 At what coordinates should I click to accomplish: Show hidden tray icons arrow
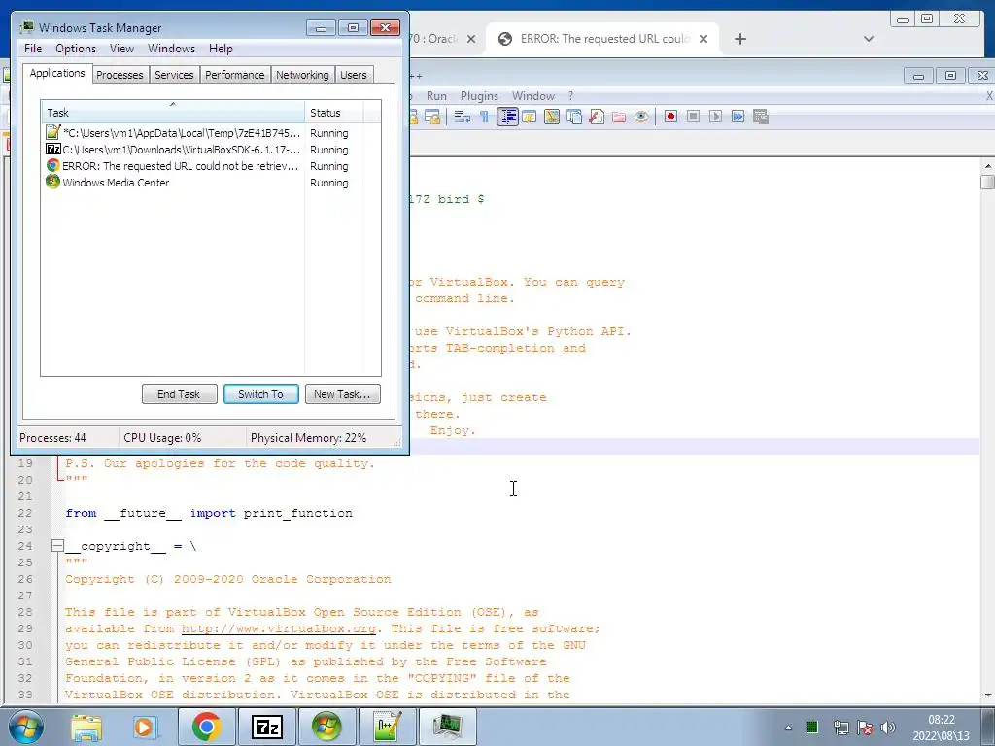coord(788,728)
